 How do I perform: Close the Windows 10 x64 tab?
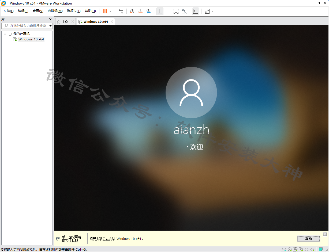pyautogui.click(x=112, y=22)
